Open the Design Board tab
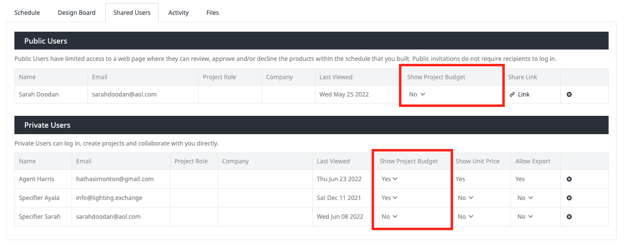This screenshot has height=249, width=625. click(77, 13)
